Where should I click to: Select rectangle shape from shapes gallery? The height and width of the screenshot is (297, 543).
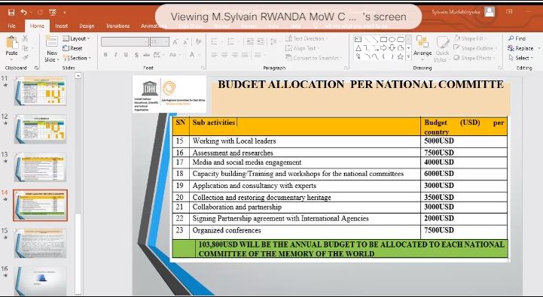383,39
